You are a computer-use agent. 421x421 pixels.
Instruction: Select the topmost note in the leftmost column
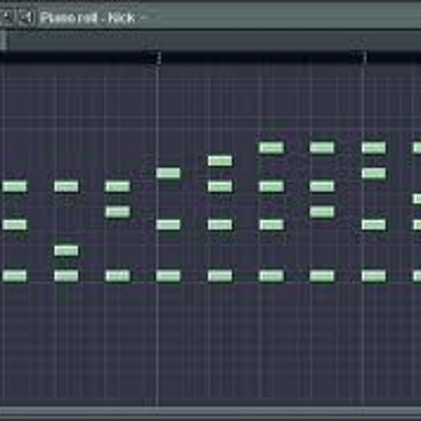click(14, 186)
